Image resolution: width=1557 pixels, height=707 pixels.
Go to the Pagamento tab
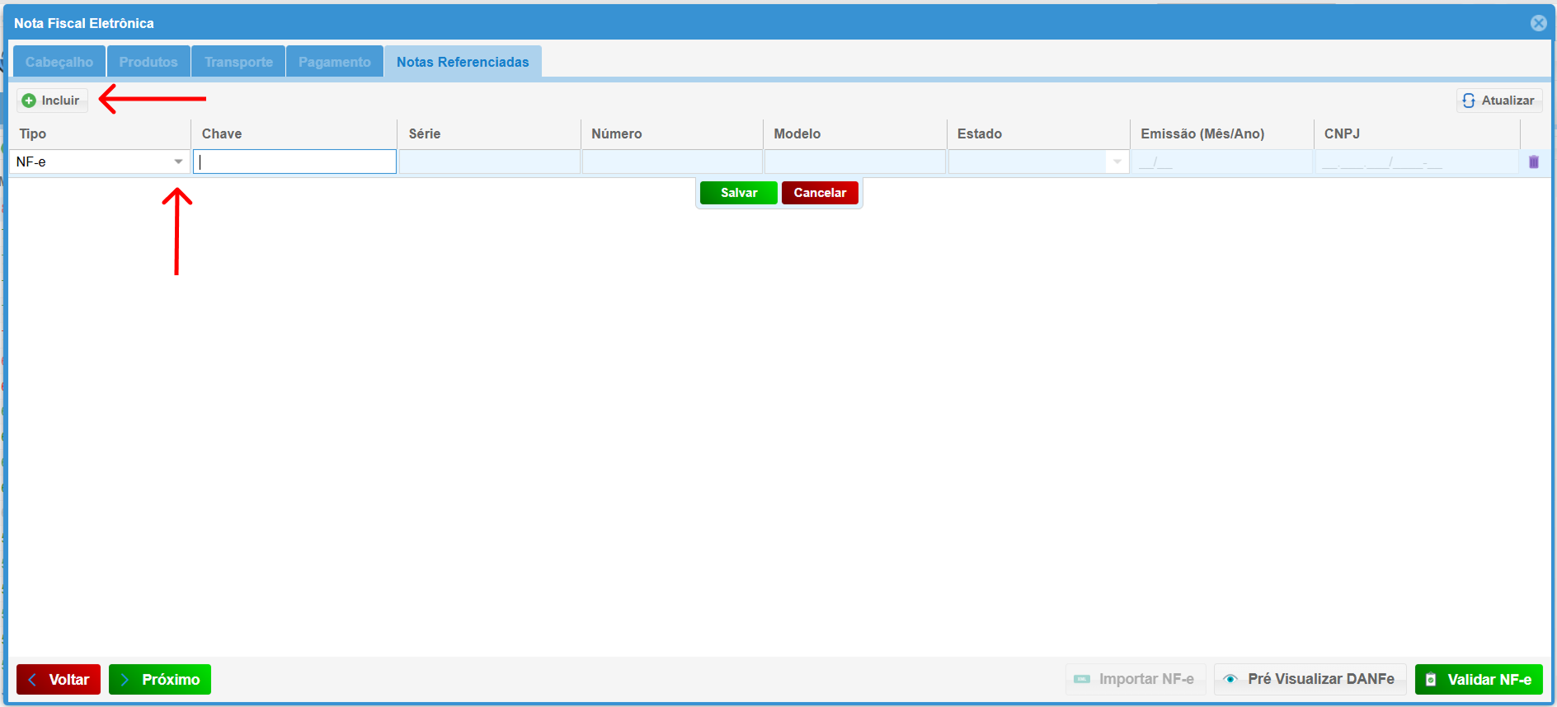point(334,62)
